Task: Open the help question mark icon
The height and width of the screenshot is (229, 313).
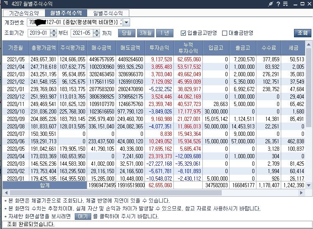Action: (x=278, y=4)
